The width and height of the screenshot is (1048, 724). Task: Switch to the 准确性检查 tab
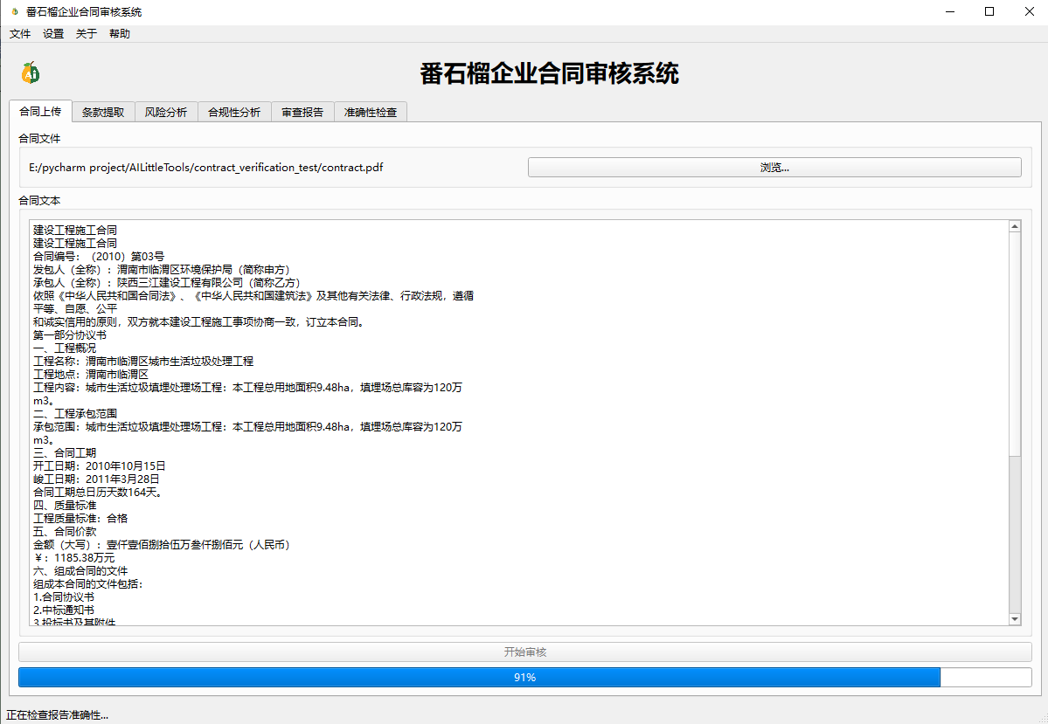pos(370,112)
